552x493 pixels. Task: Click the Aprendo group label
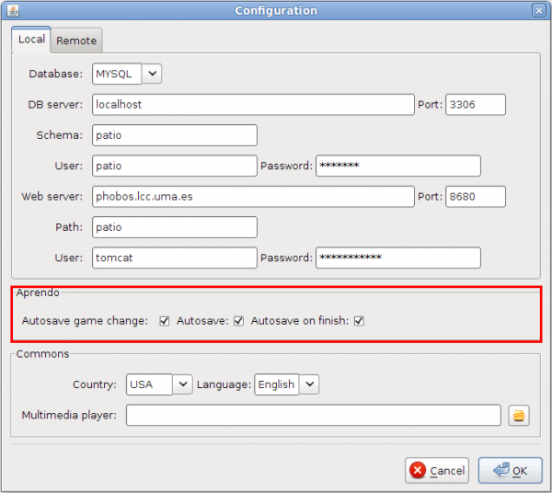click(x=38, y=292)
